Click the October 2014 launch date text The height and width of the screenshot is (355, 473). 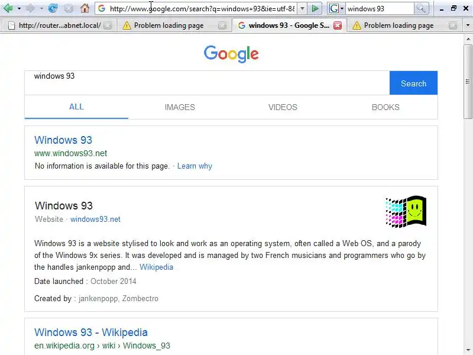(114, 282)
